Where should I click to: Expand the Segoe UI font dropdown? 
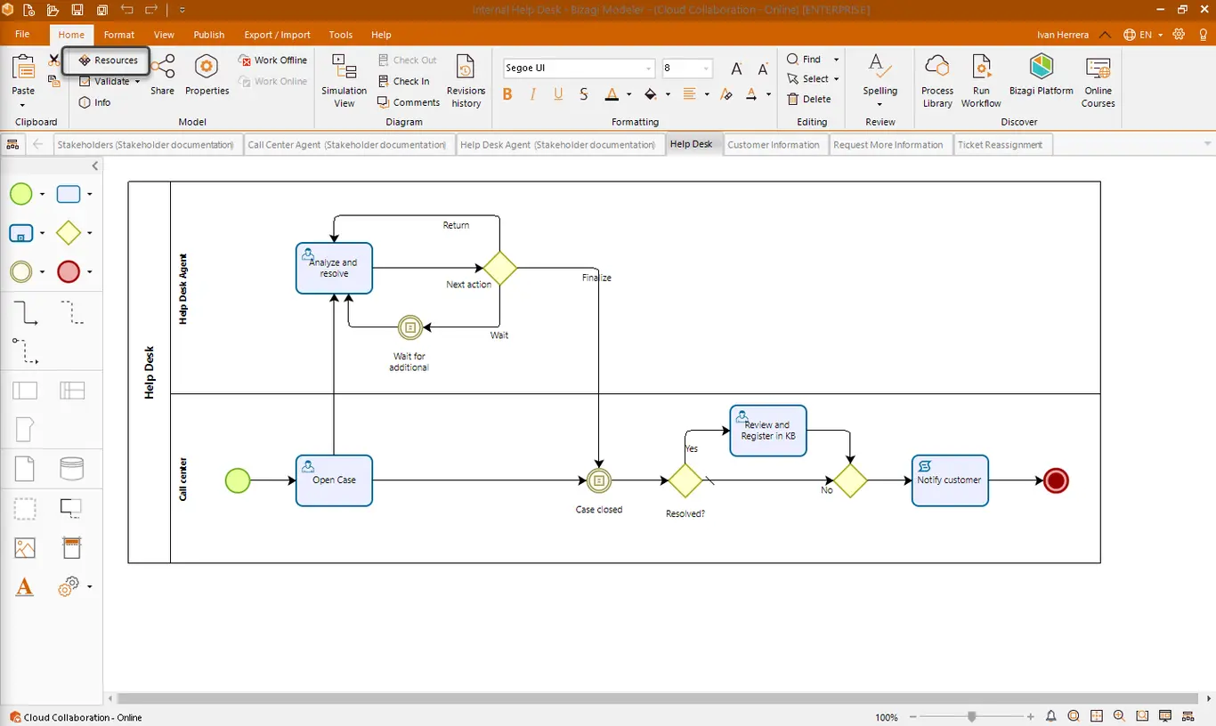click(648, 69)
